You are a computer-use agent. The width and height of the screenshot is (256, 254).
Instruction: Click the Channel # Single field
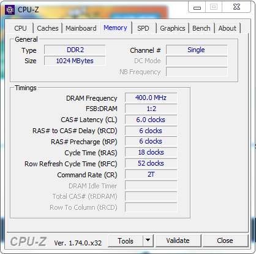(197, 50)
